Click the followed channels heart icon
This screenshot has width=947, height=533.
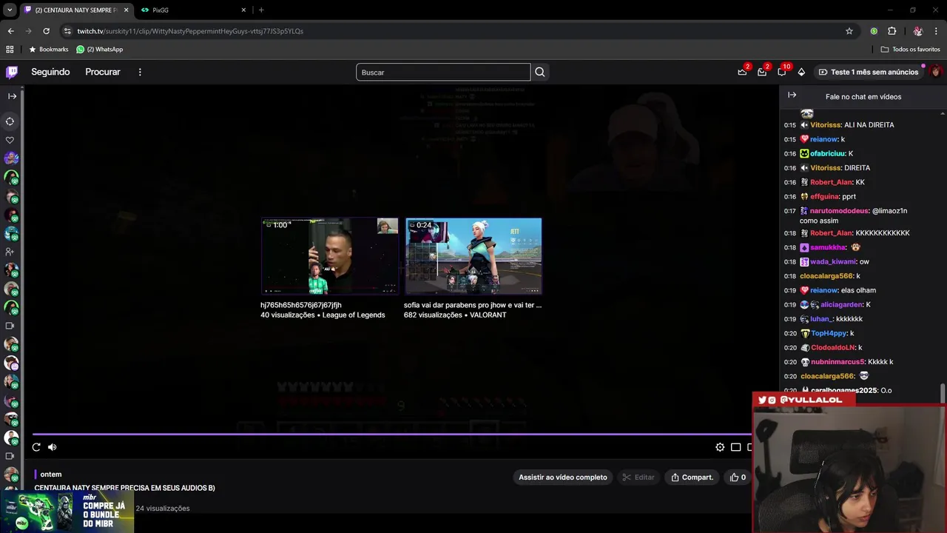point(10,140)
